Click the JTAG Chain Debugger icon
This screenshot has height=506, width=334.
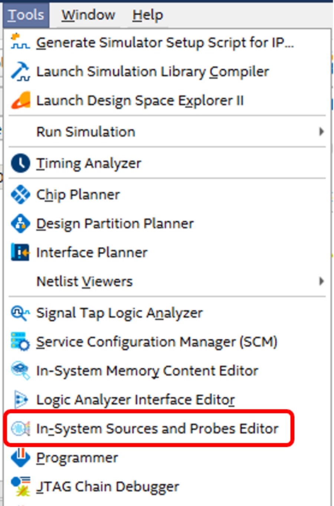pos(20,486)
